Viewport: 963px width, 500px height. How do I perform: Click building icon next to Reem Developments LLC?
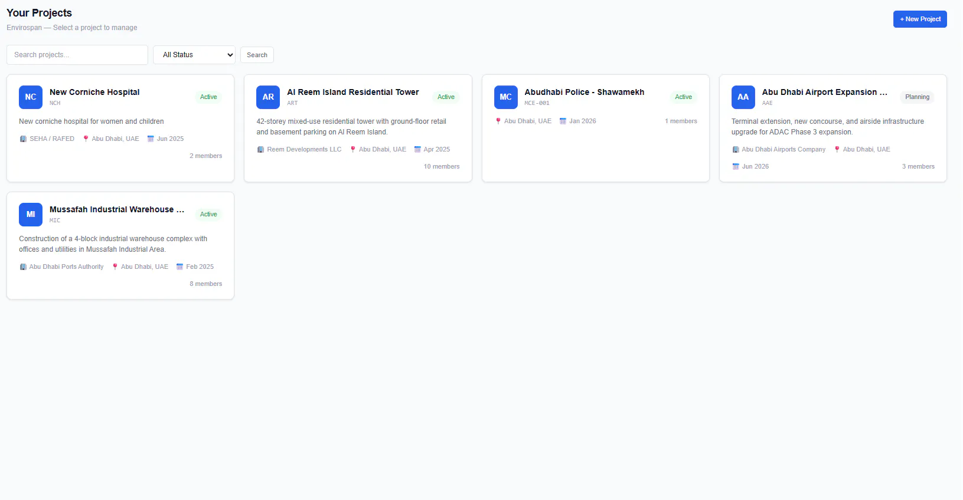[260, 150]
